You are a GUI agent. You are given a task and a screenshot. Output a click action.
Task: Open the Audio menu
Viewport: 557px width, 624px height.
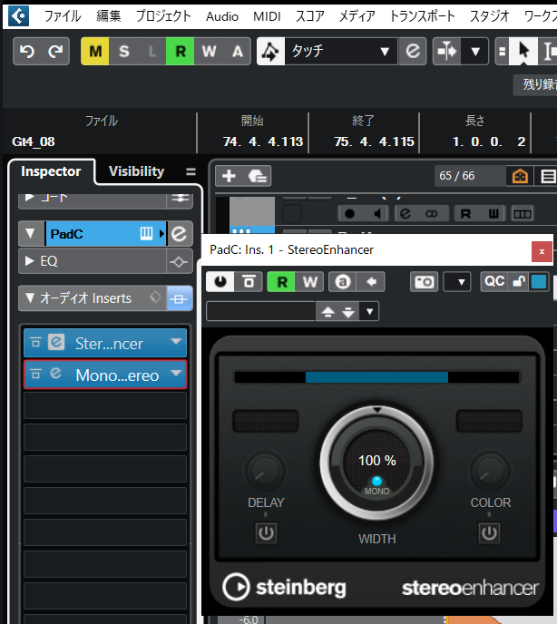[222, 16]
